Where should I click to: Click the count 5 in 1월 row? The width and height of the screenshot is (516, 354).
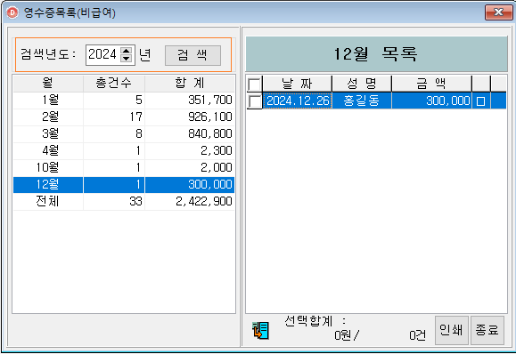(x=139, y=100)
